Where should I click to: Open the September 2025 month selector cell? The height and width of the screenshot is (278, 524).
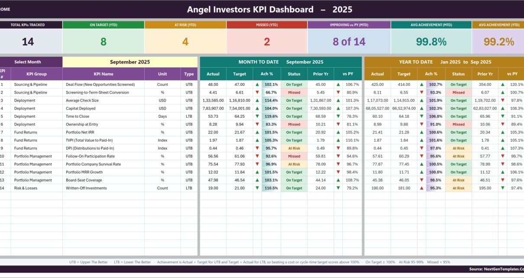(130, 62)
